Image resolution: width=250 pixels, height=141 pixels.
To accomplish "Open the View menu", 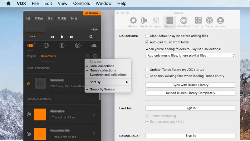I will 62,3.
